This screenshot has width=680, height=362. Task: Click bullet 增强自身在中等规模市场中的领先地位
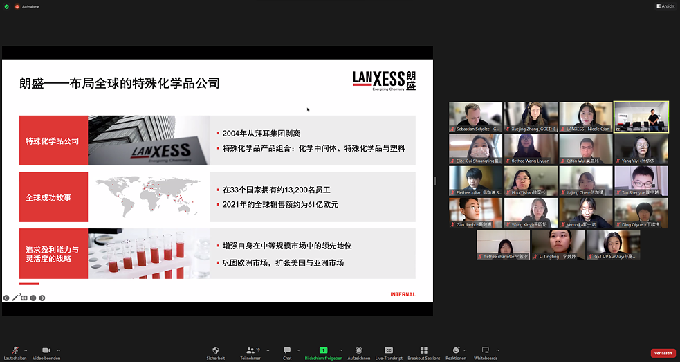point(287,246)
